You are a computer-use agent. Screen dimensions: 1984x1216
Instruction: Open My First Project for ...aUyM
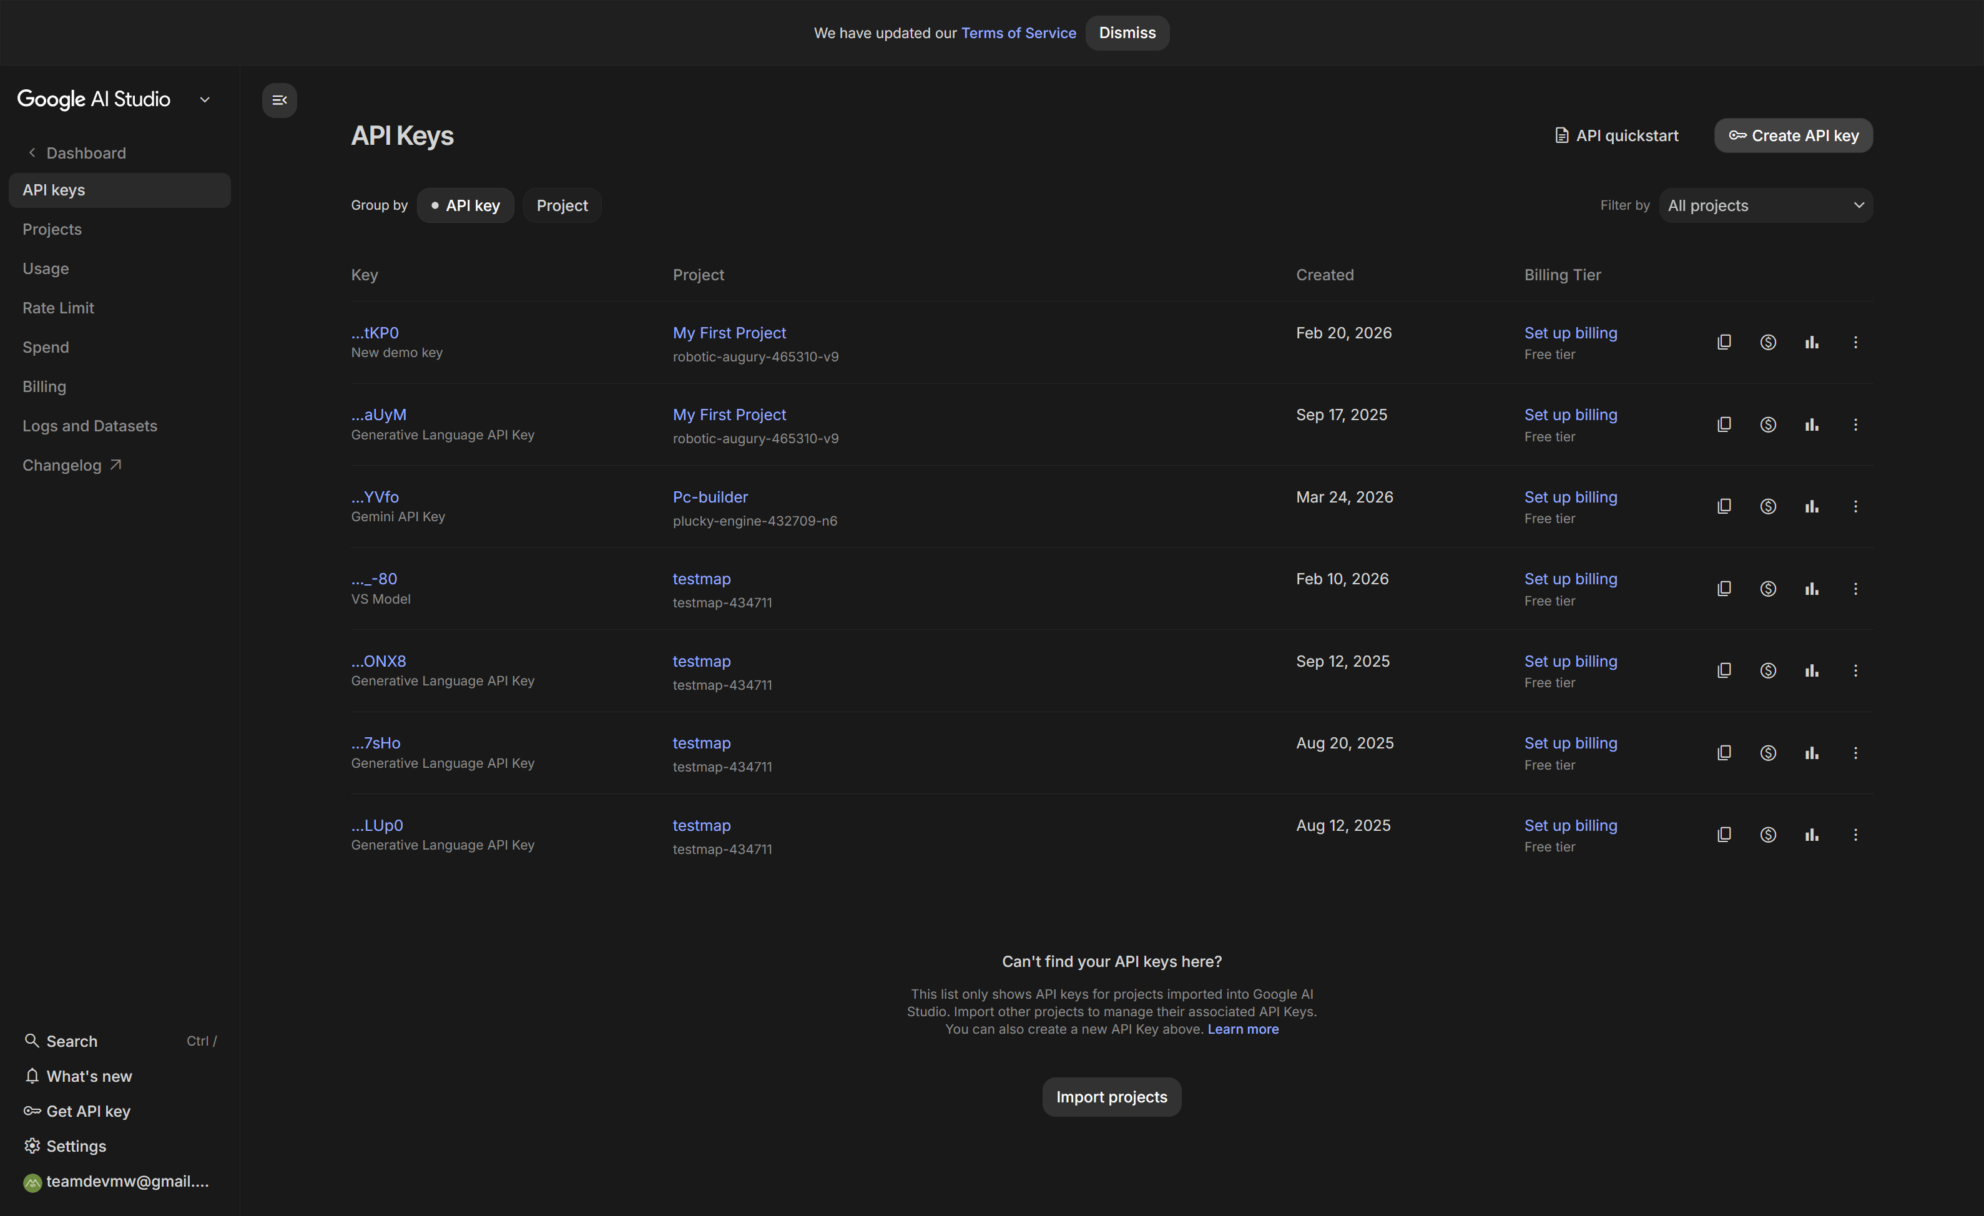coord(730,414)
